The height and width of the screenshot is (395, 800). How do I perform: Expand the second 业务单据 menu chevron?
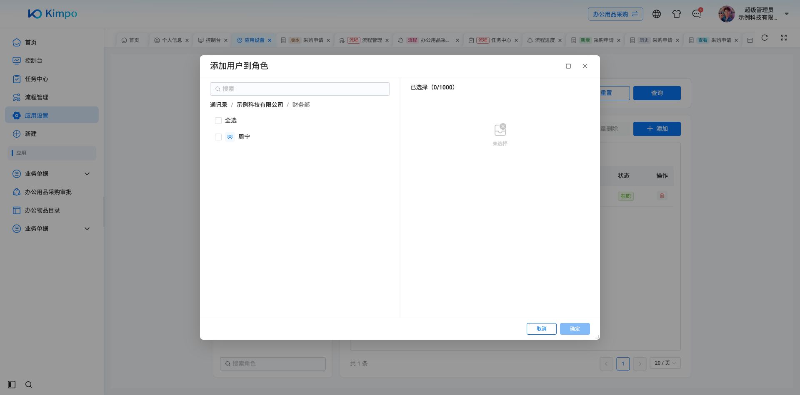[x=87, y=229]
